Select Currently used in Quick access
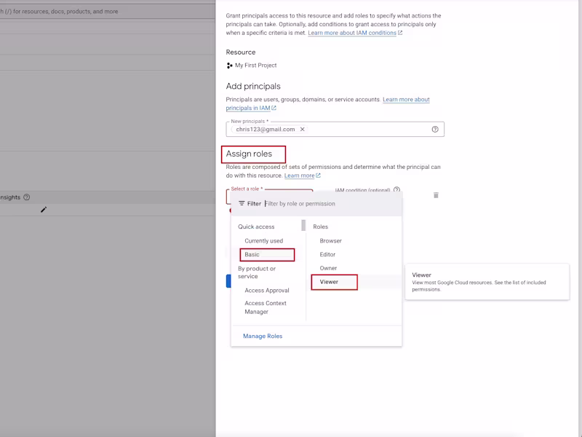Image resolution: width=582 pixels, height=437 pixels. pos(264,240)
